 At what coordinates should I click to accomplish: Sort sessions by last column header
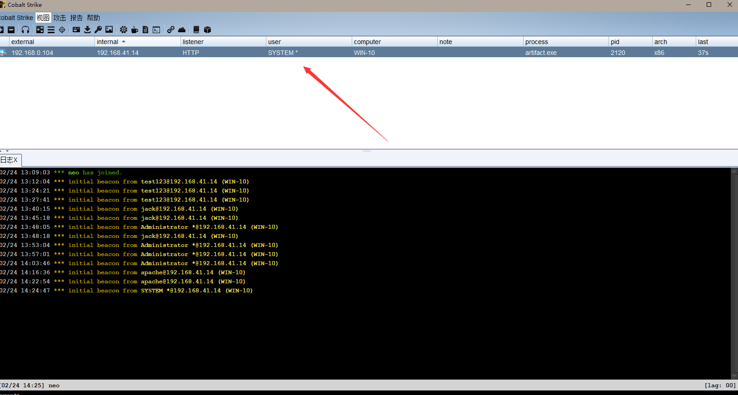pos(717,42)
